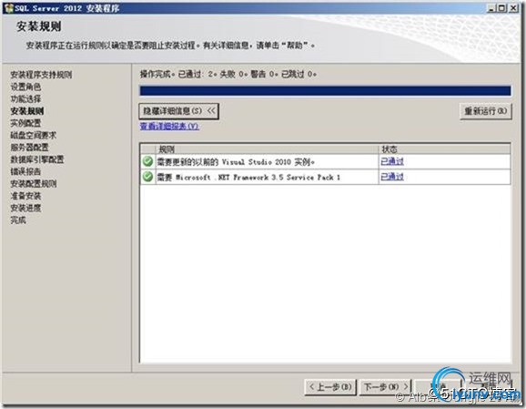
Task: Select 安装程序支持规则 step in sidebar
Action: pyautogui.click(x=41, y=75)
